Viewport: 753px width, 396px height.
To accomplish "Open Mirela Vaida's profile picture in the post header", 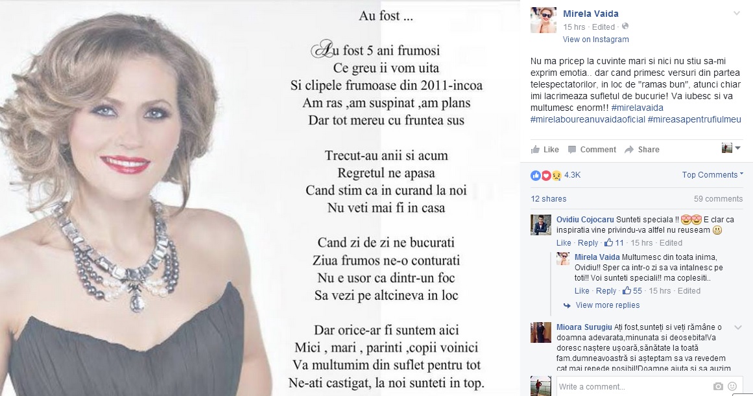I will tap(543, 20).
